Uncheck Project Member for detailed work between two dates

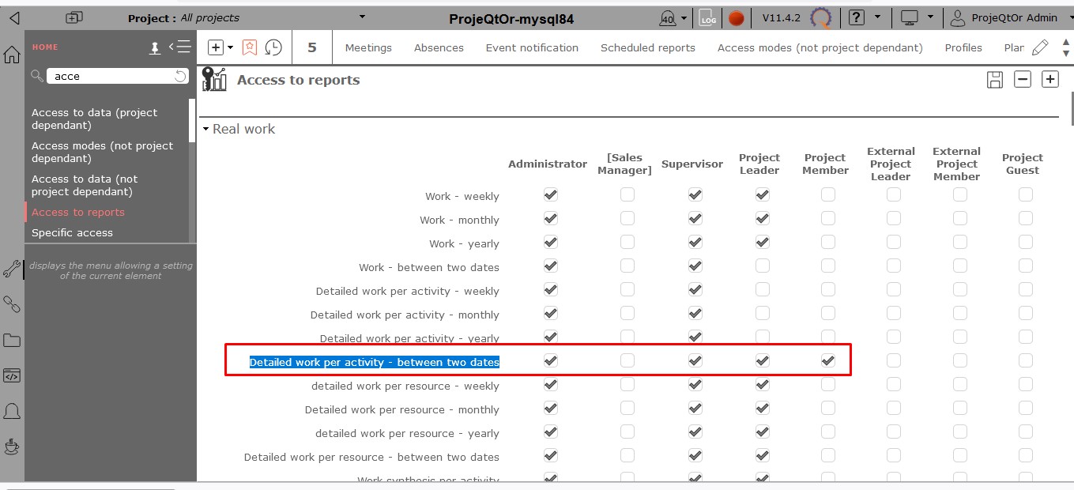(827, 360)
